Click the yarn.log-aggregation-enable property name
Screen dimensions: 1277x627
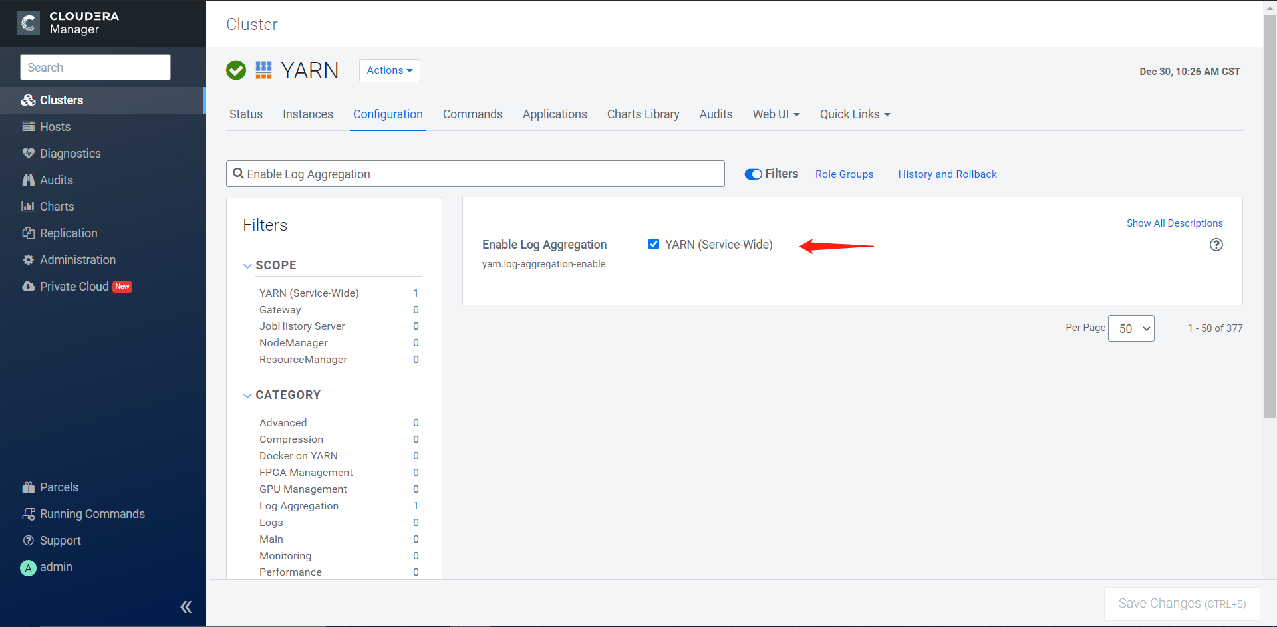click(x=544, y=264)
